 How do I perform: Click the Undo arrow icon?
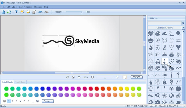coord(40,12)
